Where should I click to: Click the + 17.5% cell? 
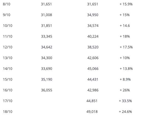(126, 47)
